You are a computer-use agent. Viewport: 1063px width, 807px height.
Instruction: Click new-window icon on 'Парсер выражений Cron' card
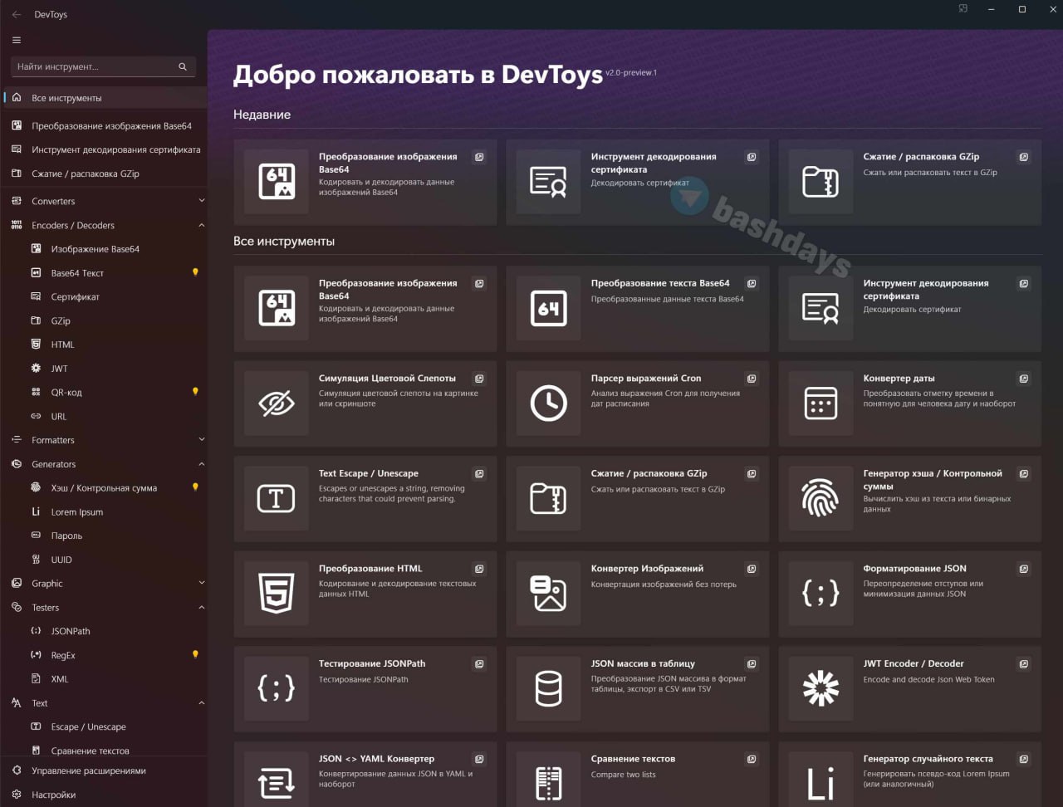pos(752,379)
